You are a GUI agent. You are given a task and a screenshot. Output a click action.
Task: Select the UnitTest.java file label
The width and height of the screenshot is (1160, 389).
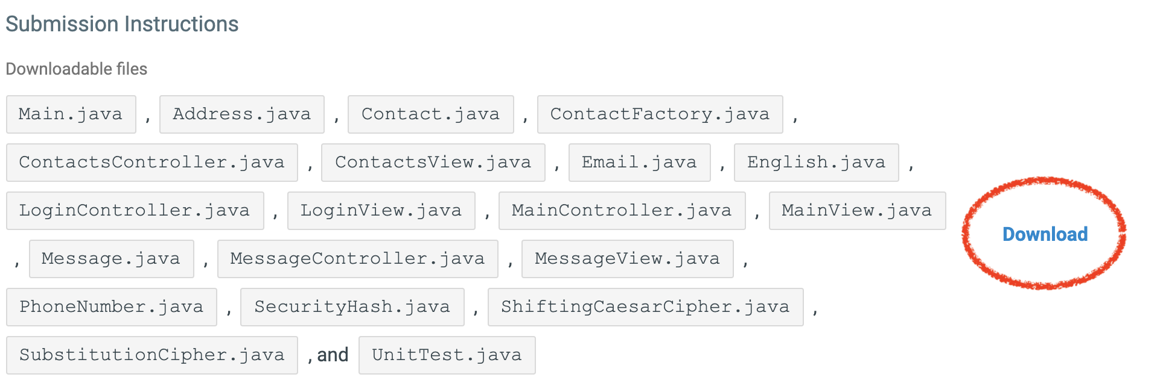pyautogui.click(x=447, y=355)
